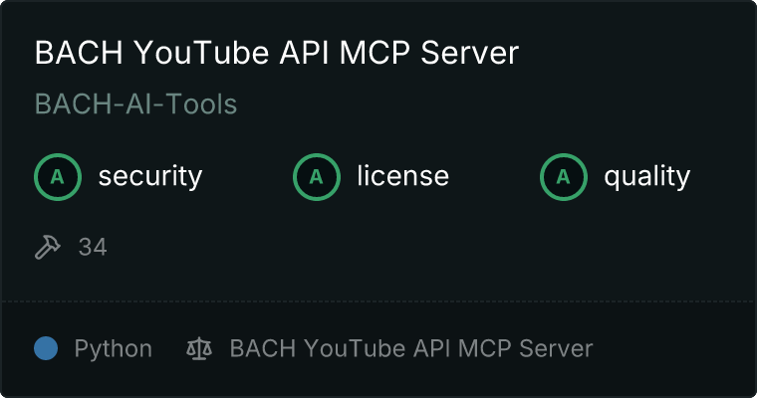Click the letter A inside license circle
757x398 pixels.
[x=316, y=177]
